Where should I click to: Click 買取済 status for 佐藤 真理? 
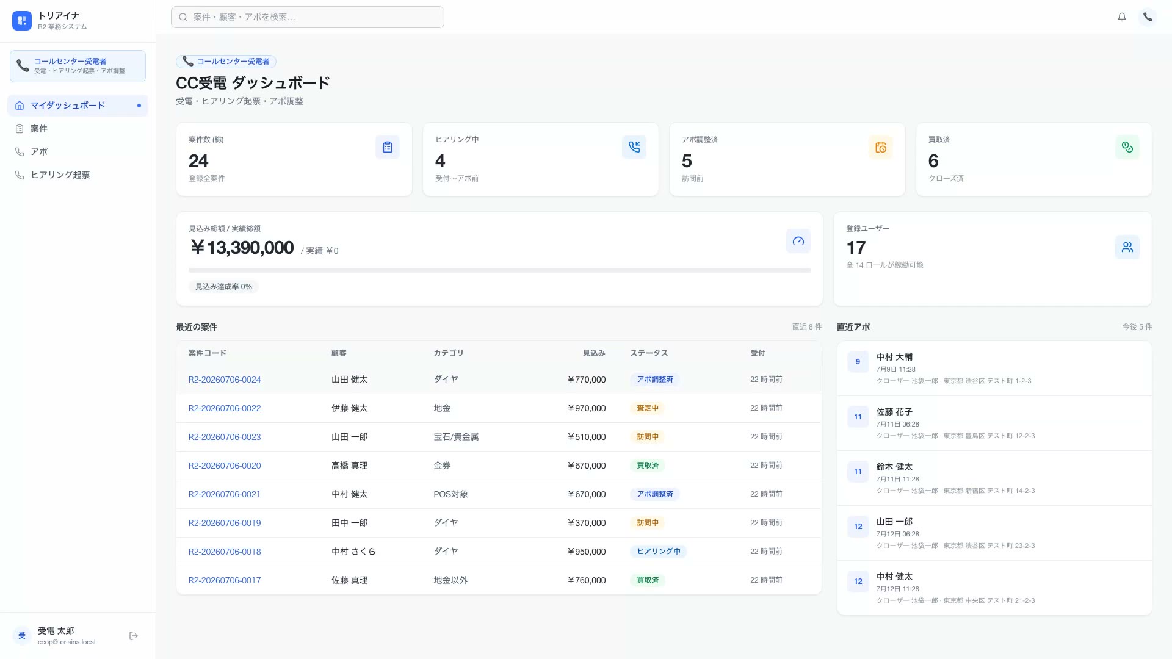coord(648,580)
